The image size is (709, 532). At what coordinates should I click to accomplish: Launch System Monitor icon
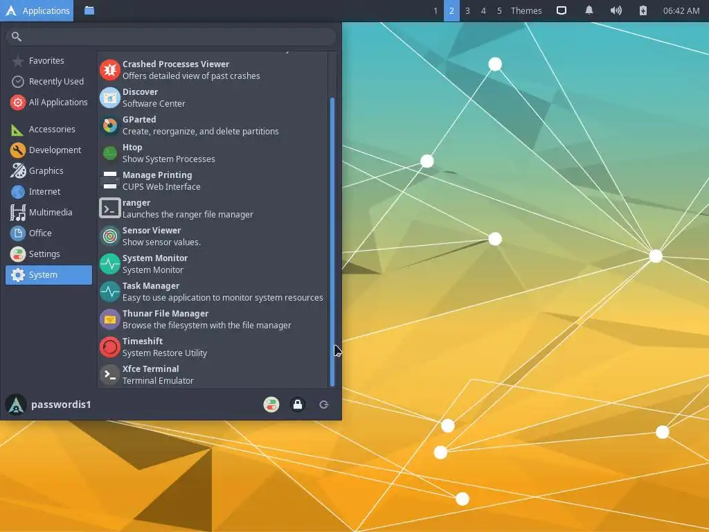click(109, 264)
